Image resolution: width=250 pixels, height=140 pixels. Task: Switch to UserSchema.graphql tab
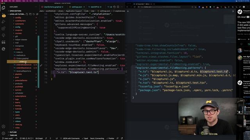[x=52, y=7]
